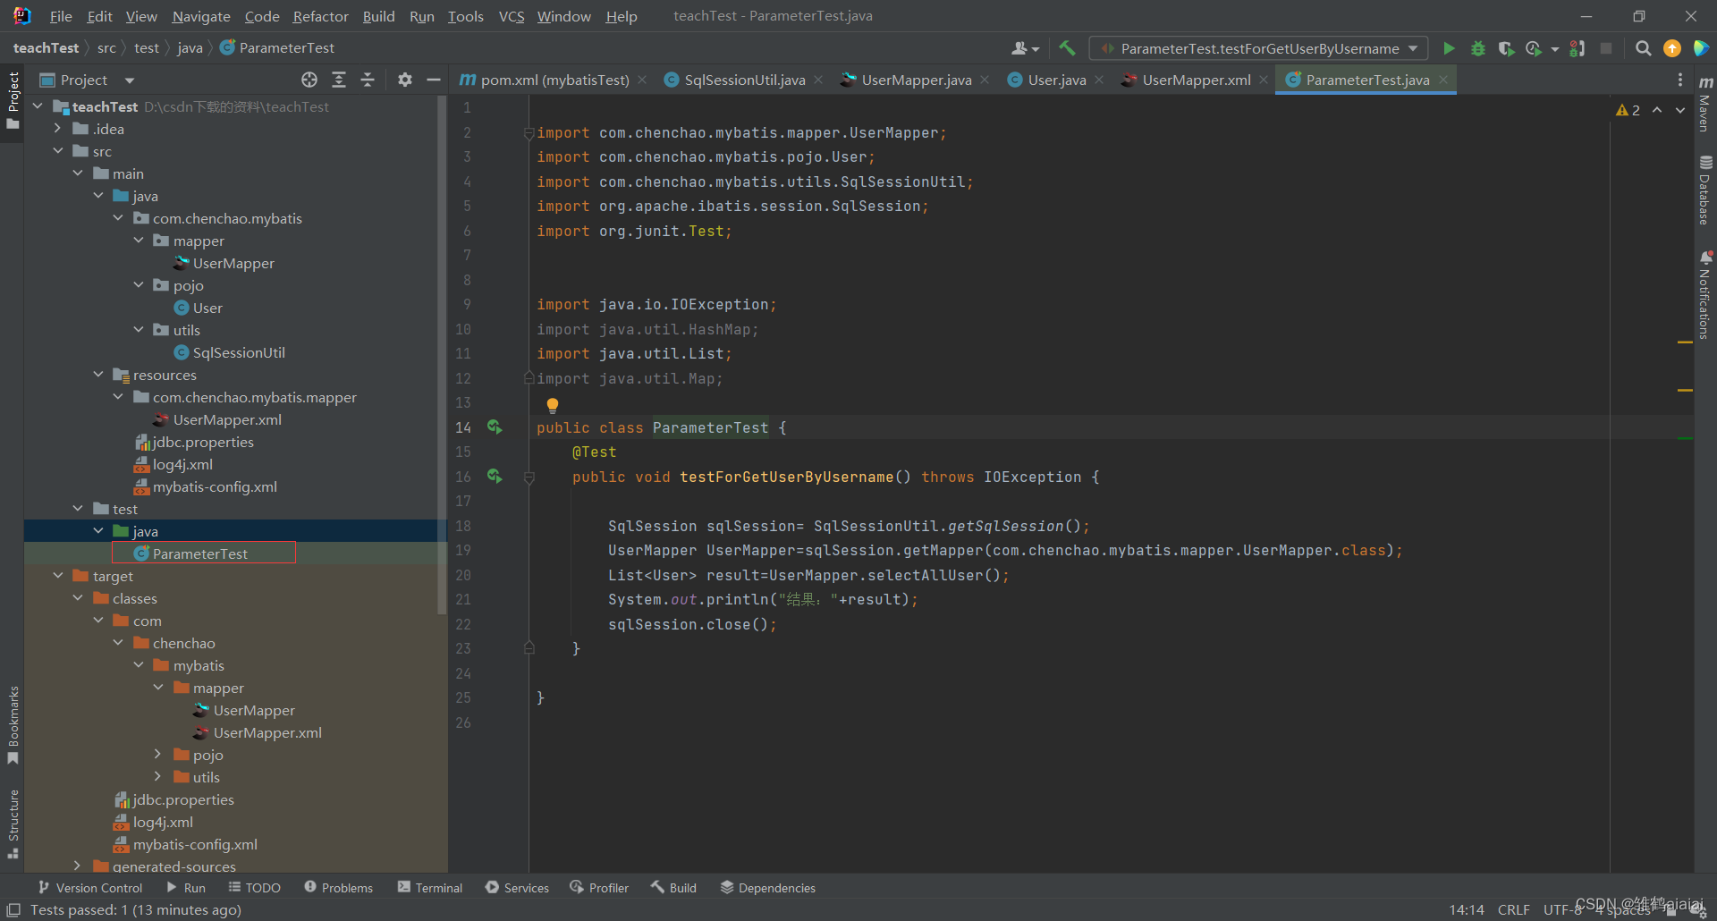Click the run test gutter icon beside line 16
Image resolution: width=1717 pixels, height=921 pixels.
[495, 477]
